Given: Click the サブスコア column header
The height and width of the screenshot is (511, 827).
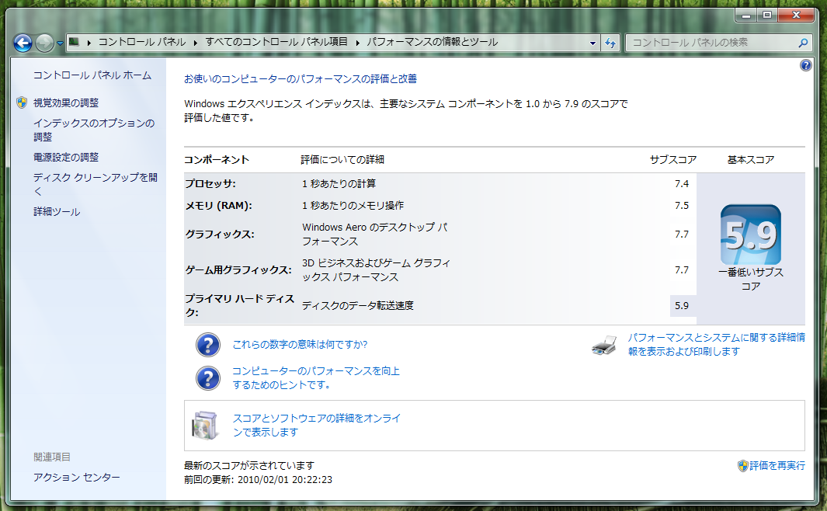Looking at the screenshot, I should [x=673, y=160].
